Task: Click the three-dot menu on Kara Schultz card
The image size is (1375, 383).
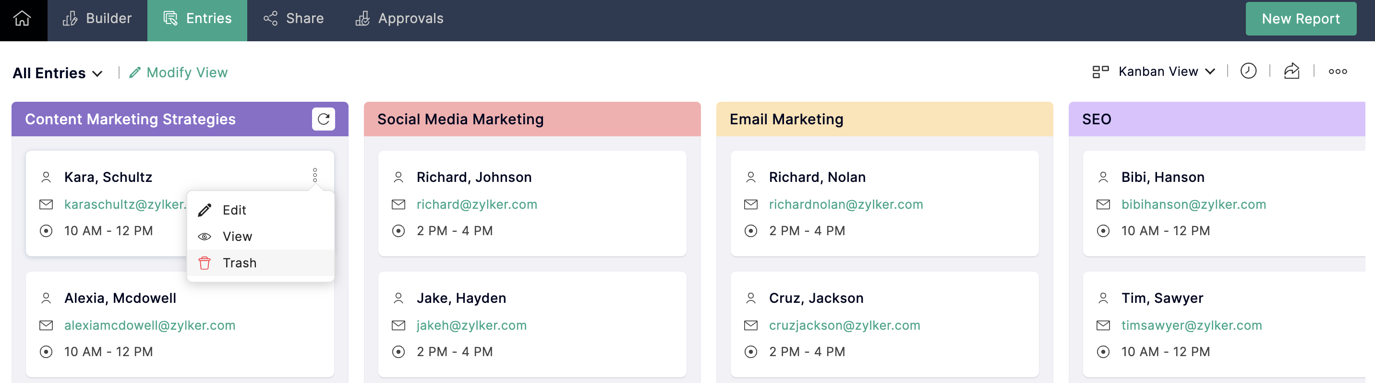Action: point(315,175)
